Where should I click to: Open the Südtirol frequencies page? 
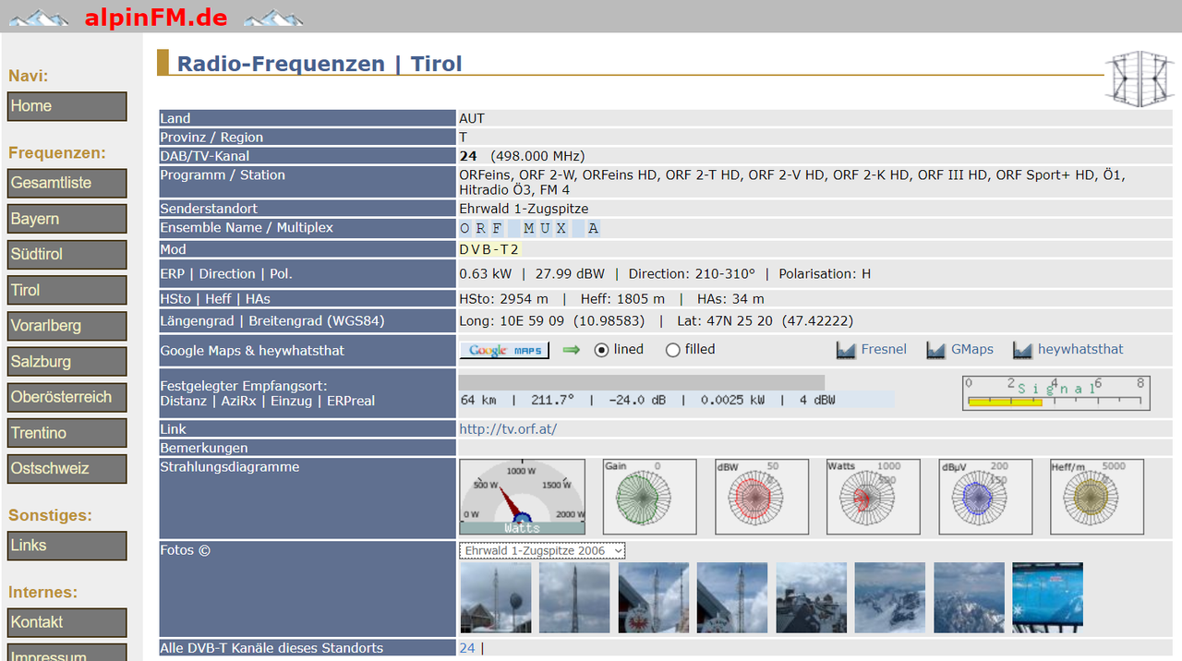pyautogui.click(x=67, y=254)
